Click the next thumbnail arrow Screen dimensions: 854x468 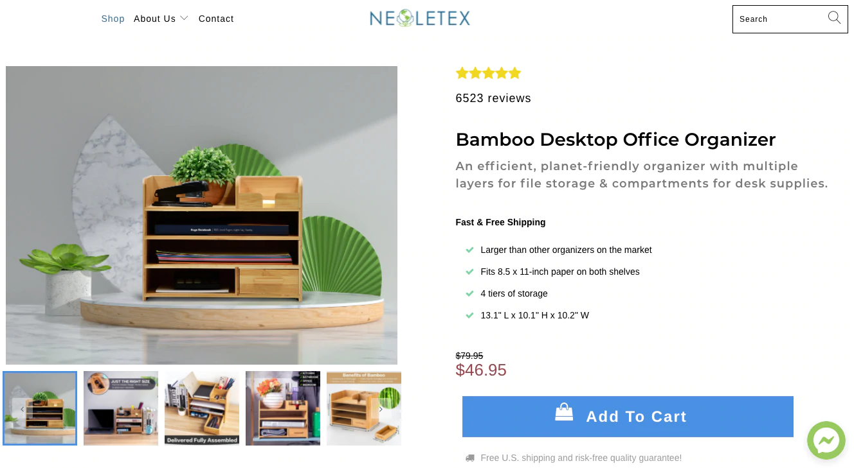381,409
